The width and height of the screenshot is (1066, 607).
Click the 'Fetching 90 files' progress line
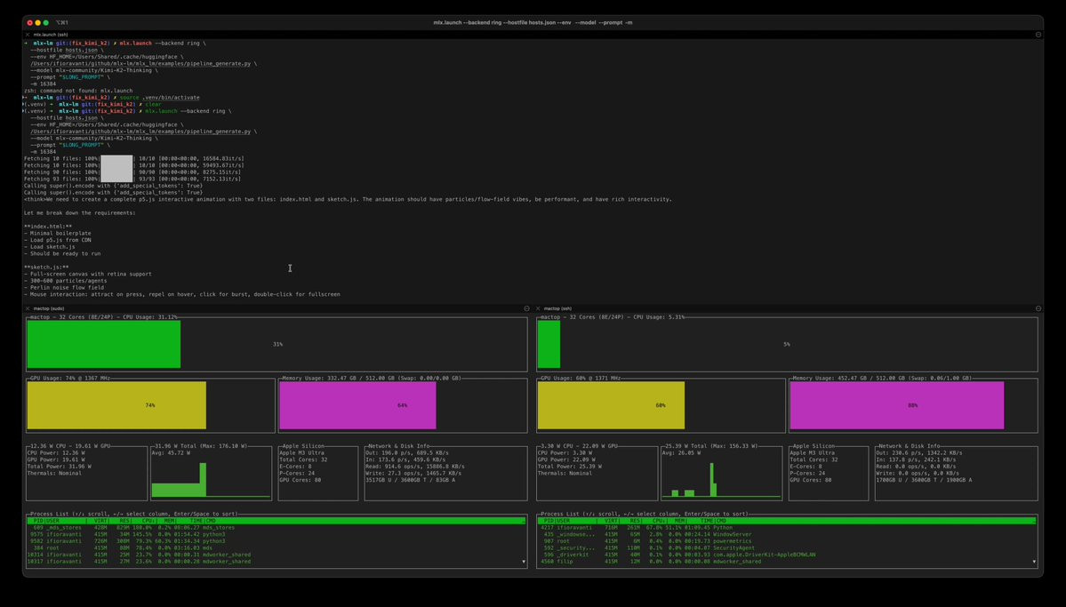(132, 172)
